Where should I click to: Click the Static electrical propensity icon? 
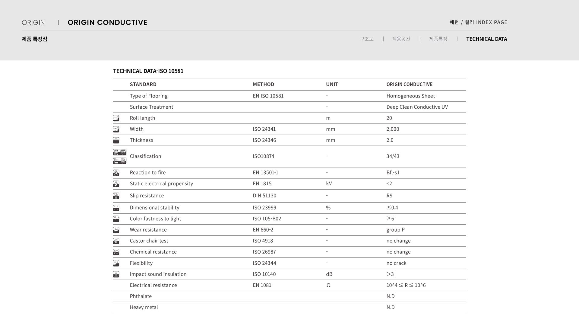(x=116, y=184)
